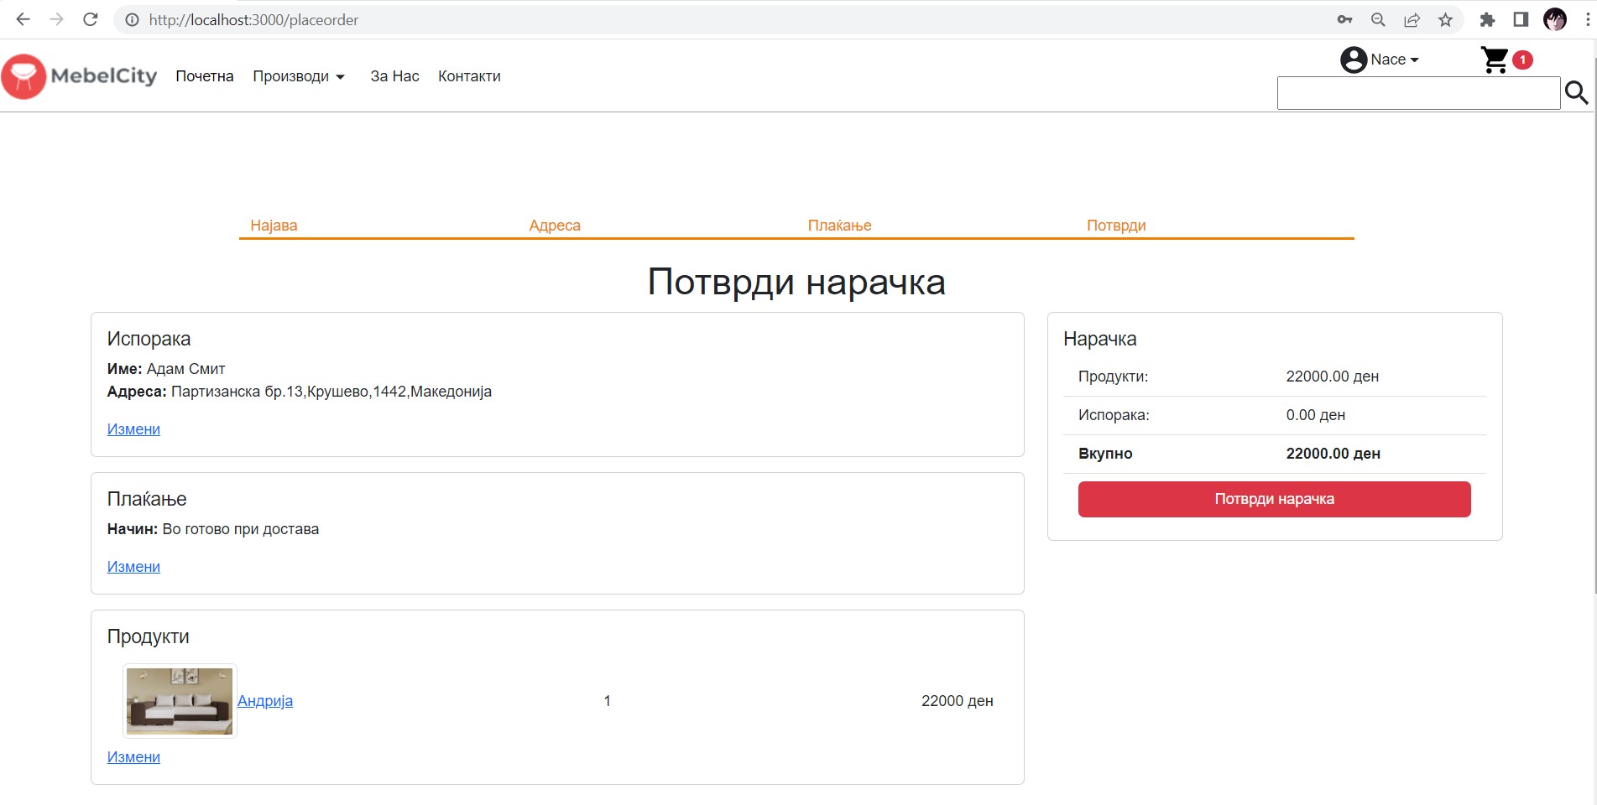1597x805 pixels.
Task: Select the Адреса checkout step
Action: [555, 226]
